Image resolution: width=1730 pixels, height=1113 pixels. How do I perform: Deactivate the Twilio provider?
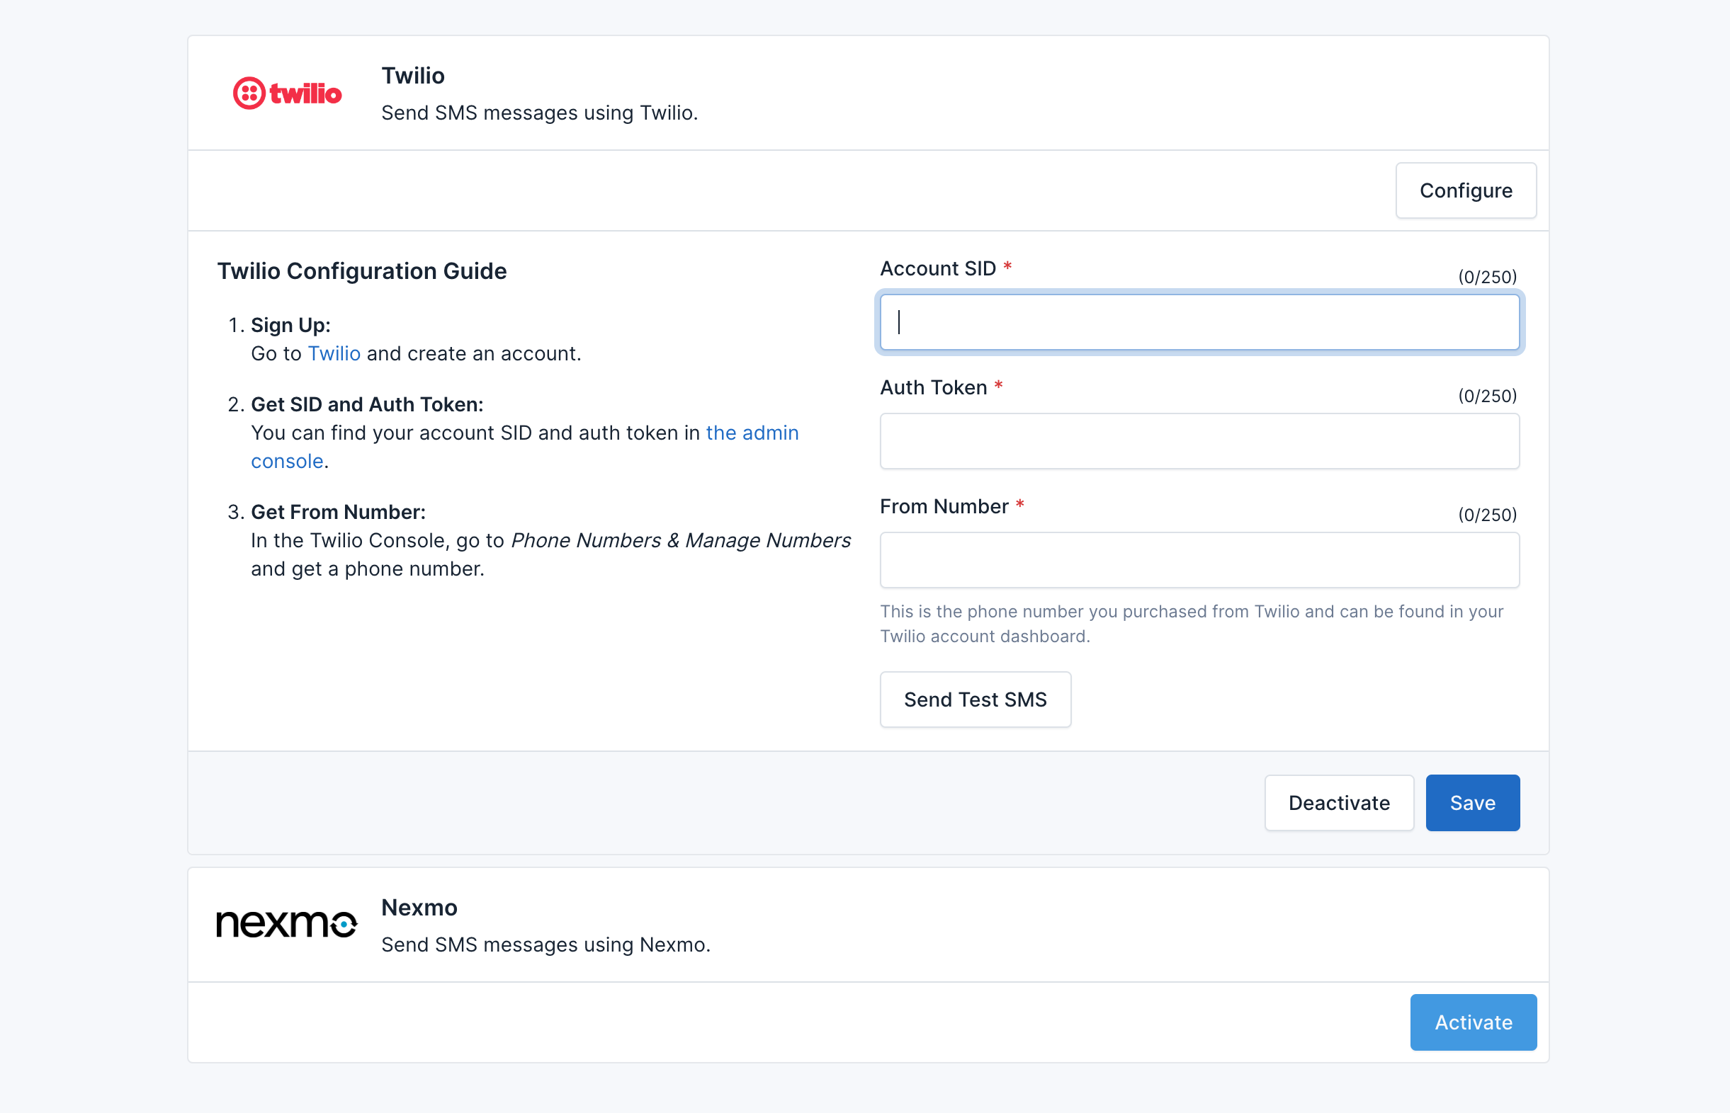pos(1338,803)
